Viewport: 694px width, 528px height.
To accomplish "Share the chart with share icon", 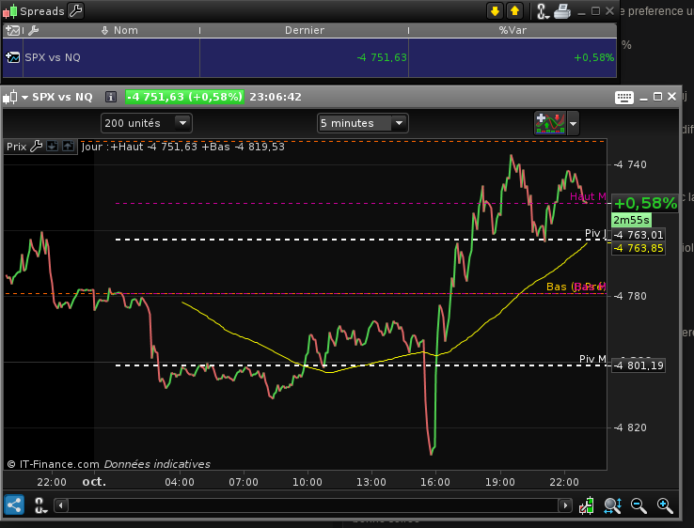I will coord(14,505).
